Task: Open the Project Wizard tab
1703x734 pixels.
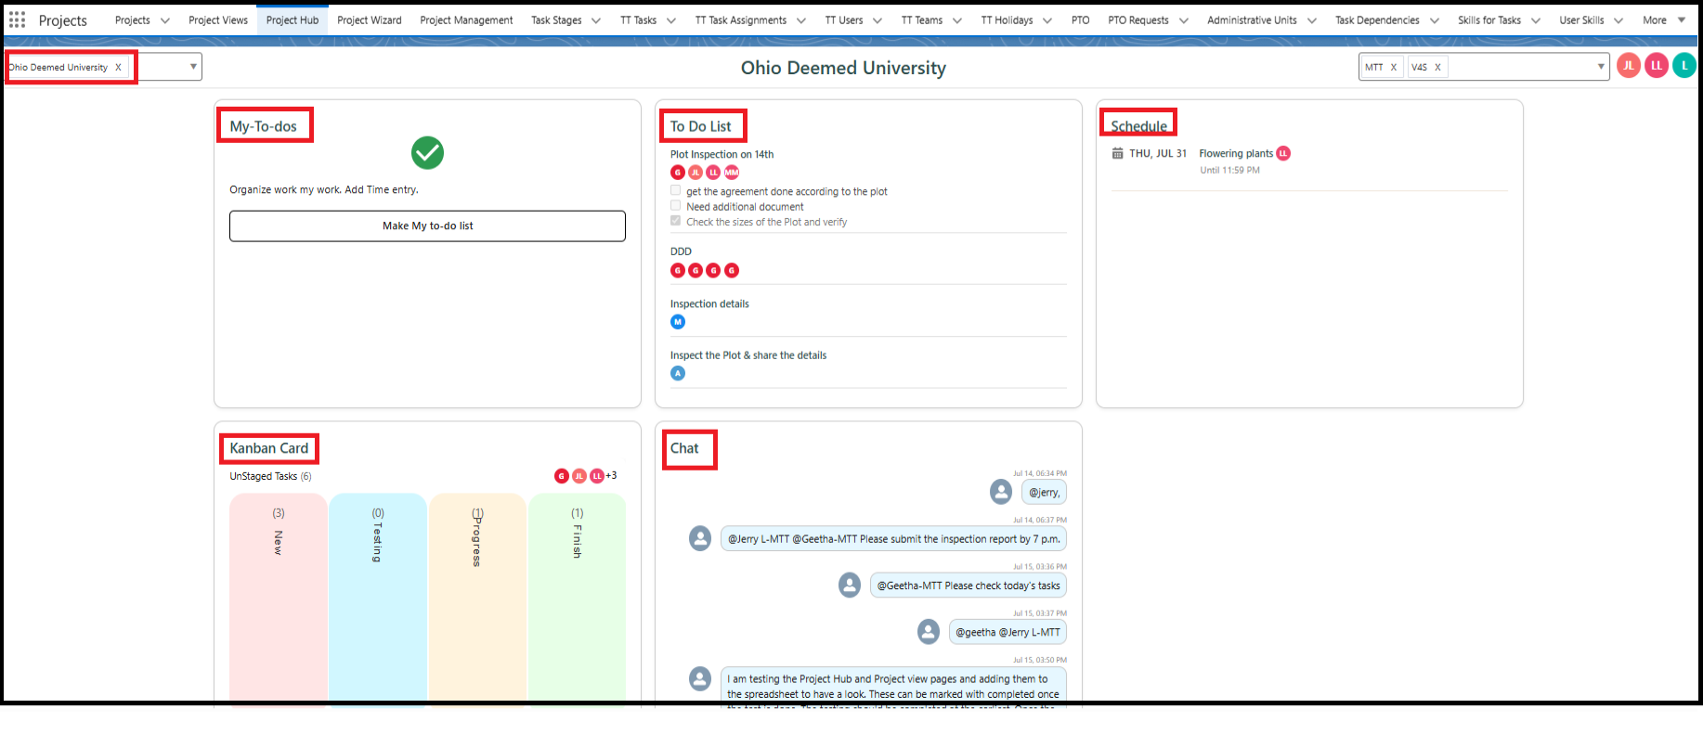Action: point(370,20)
